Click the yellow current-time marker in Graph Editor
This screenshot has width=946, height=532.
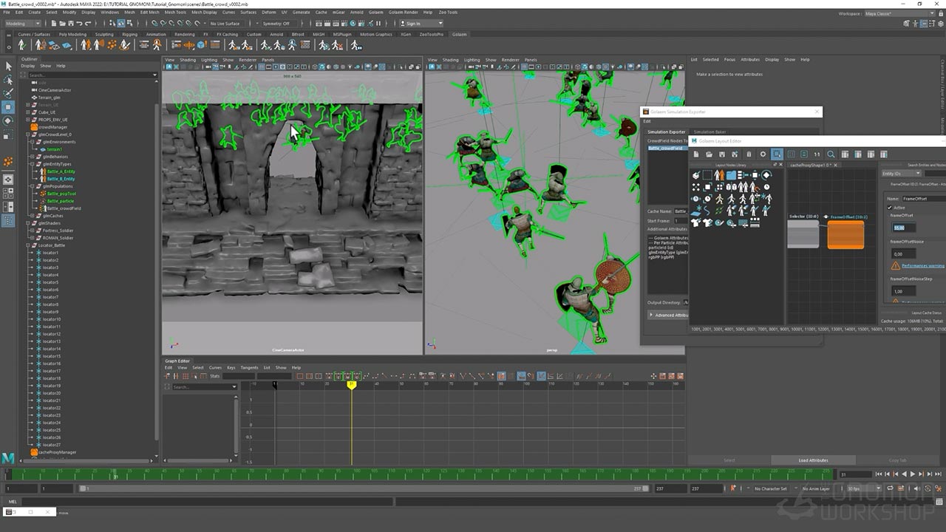tap(352, 384)
